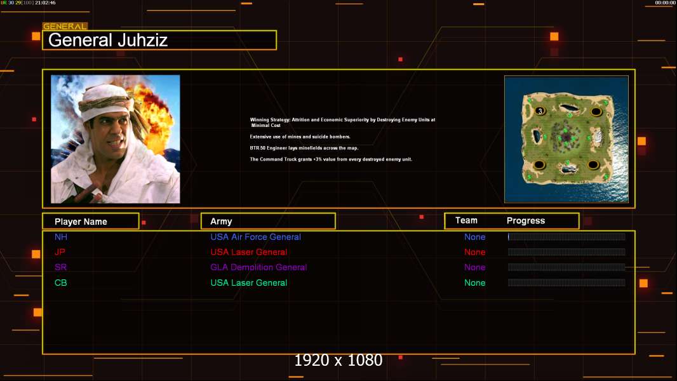Click the mines and suicide bombers line

click(x=300, y=137)
